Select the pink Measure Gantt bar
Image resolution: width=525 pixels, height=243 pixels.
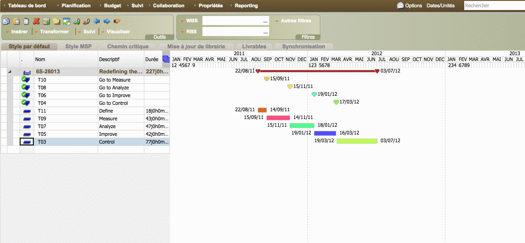278,118
